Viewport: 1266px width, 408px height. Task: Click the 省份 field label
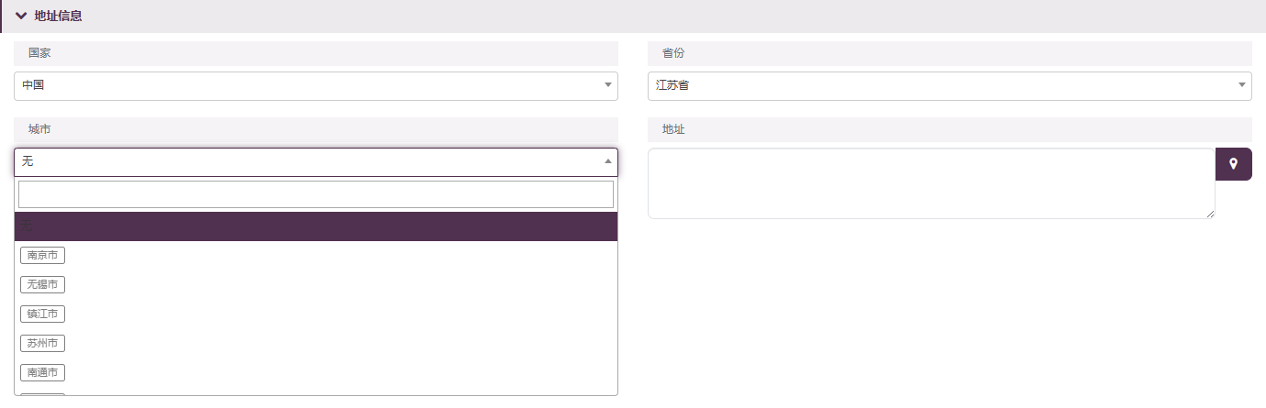[x=673, y=53]
